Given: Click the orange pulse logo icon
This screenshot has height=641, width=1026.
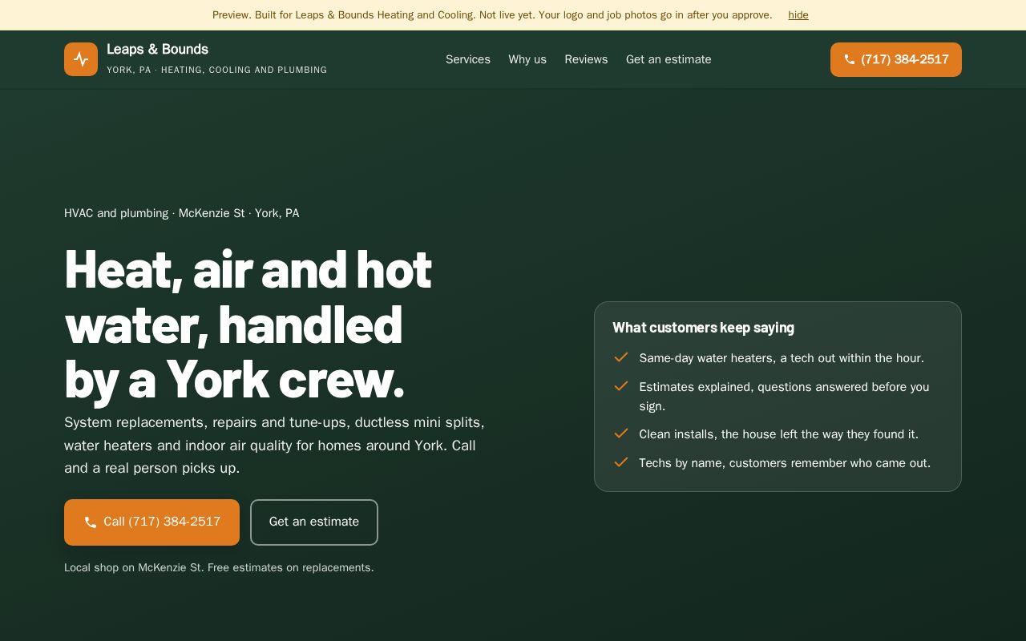Looking at the screenshot, I should [81, 59].
